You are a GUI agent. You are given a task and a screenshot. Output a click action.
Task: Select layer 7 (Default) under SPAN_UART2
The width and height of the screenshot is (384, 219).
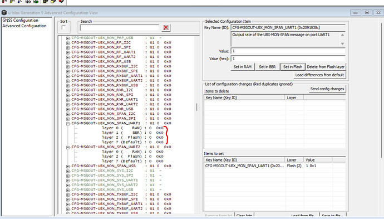(x=132, y=162)
